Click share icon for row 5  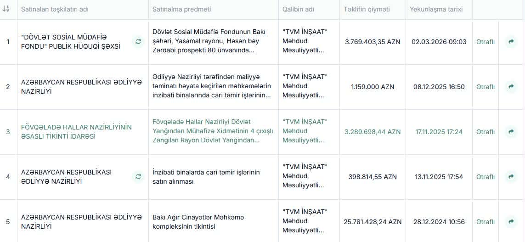pyautogui.click(x=511, y=222)
